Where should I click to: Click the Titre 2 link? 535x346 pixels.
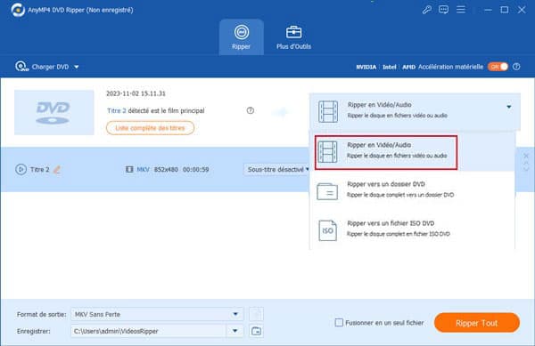(x=116, y=110)
